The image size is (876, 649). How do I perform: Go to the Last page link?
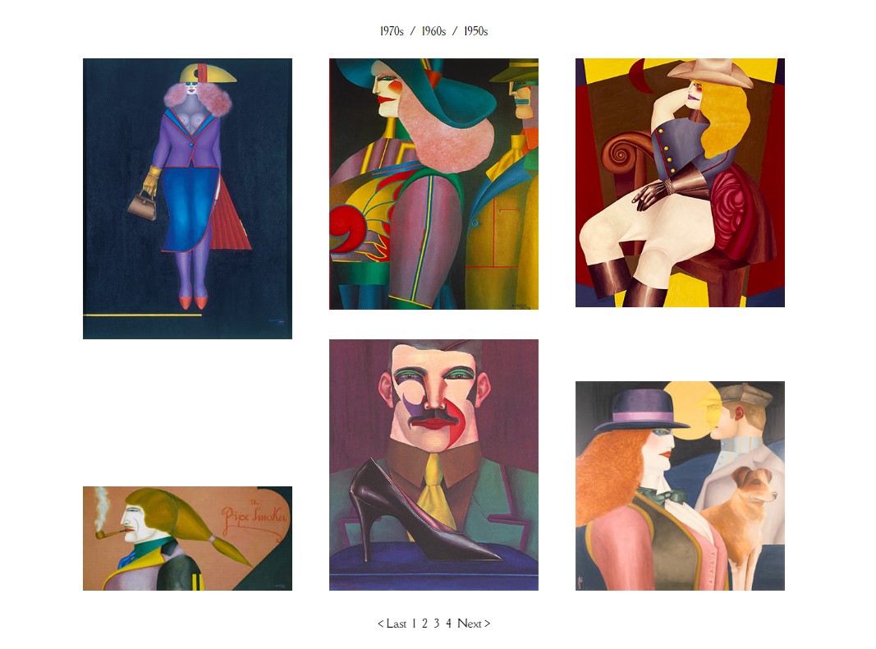(x=396, y=624)
